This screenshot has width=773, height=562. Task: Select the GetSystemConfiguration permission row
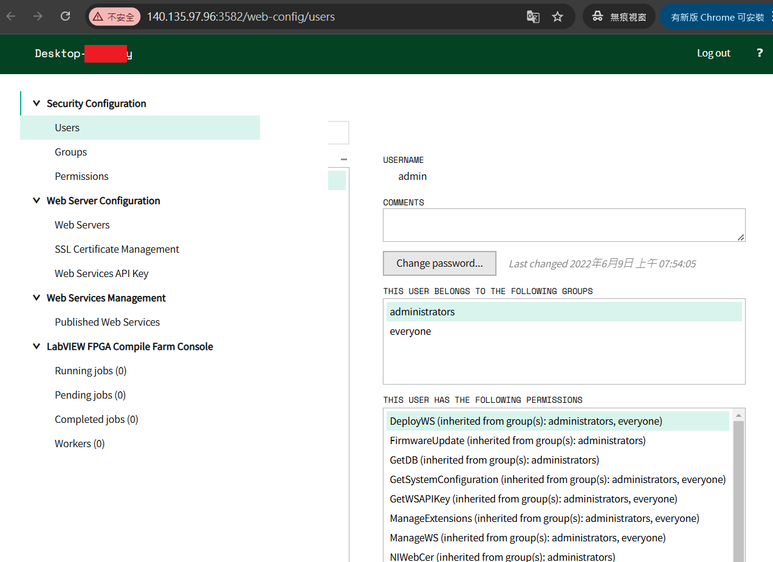pyautogui.click(x=557, y=479)
